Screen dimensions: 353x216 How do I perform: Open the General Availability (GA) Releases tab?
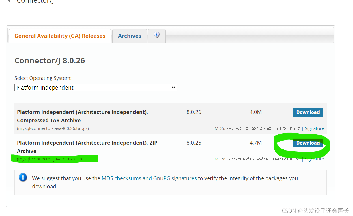(60, 36)
